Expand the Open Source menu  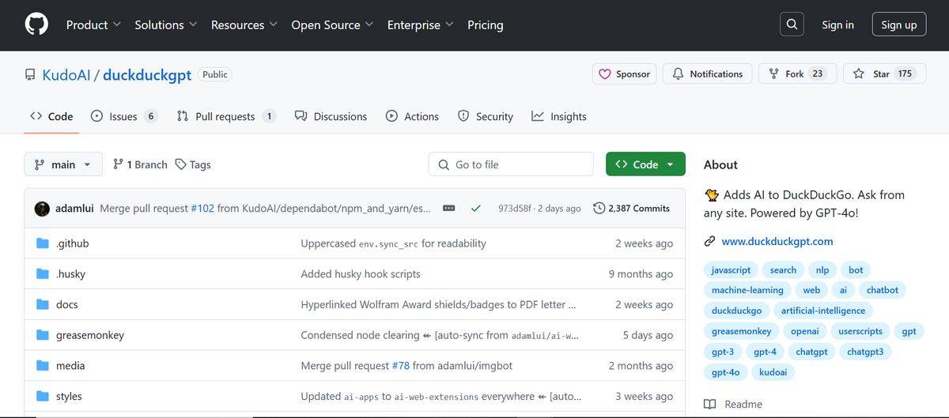click(x=333, y=24)
